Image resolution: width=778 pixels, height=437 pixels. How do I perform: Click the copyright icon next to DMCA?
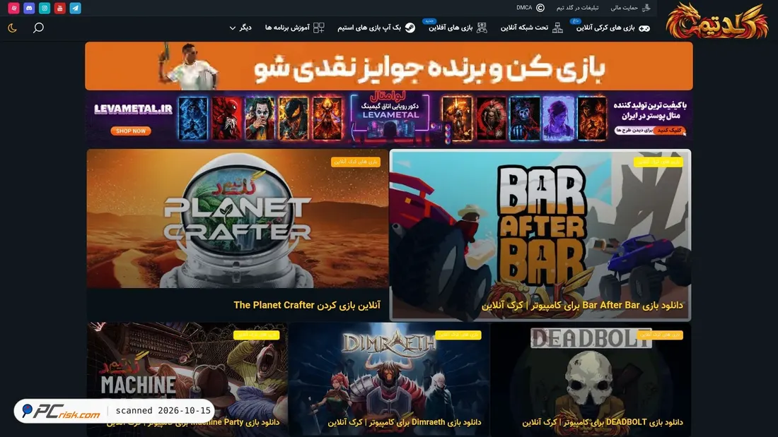click(x=540, y=8)
